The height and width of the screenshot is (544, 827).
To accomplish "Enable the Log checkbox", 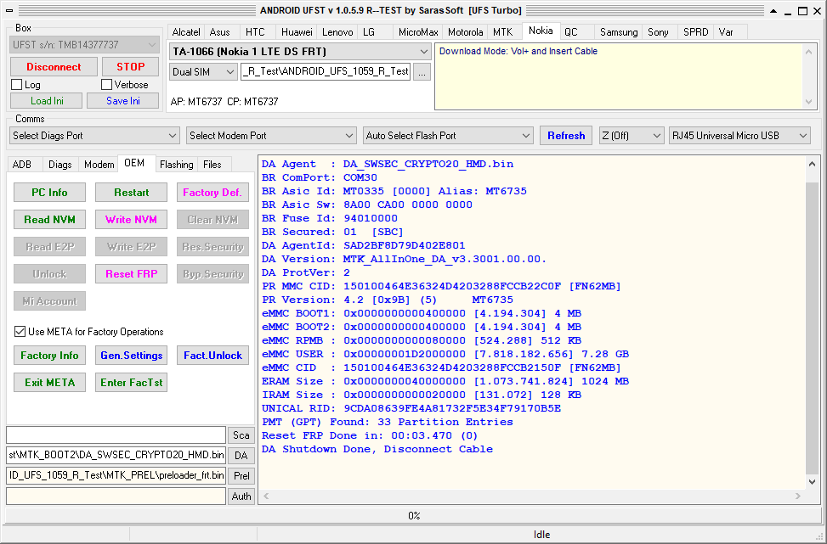I will pos(17,85).
